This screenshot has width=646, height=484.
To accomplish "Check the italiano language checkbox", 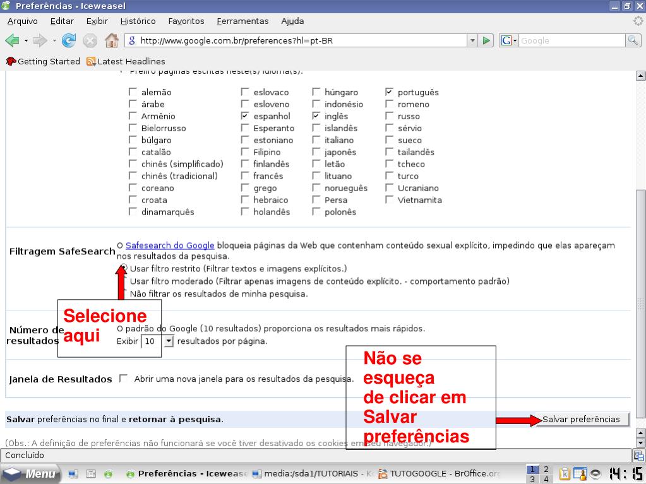I will (x=316, y=139).
